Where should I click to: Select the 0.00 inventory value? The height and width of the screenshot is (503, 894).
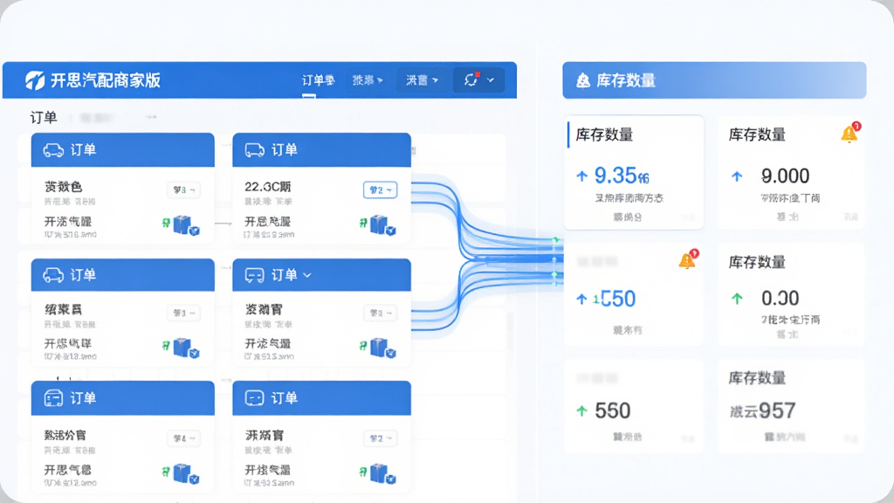click(780, 298)
